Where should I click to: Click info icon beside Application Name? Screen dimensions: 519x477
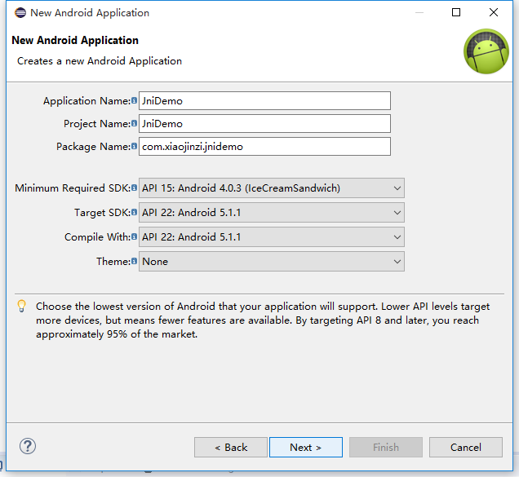click(x=134, y=100)
